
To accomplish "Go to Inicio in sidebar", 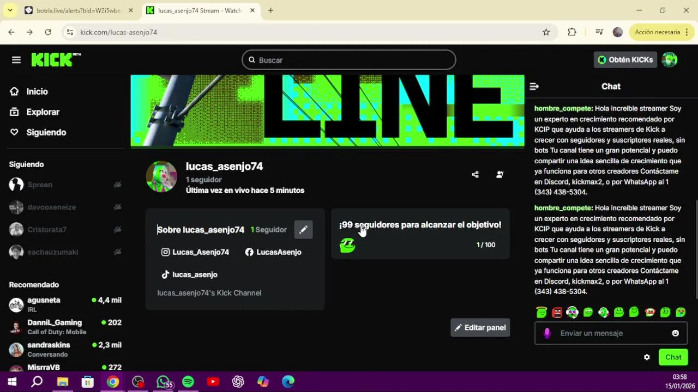I will (37, 91).
